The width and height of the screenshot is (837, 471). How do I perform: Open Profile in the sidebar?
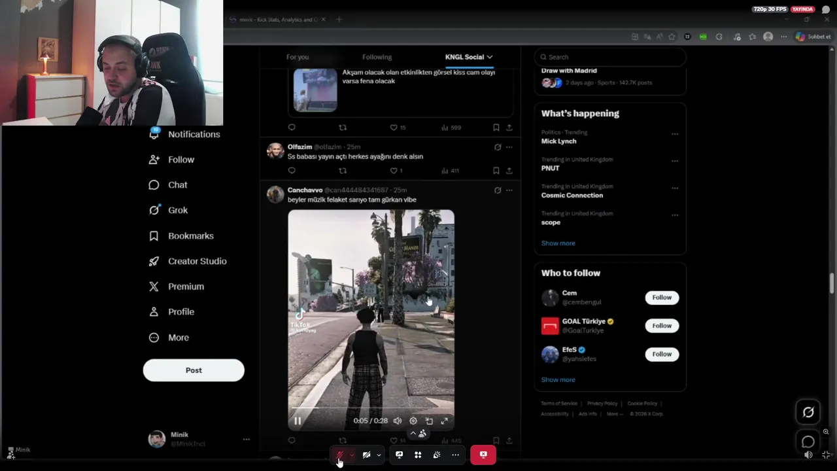[x=172, y=312]
